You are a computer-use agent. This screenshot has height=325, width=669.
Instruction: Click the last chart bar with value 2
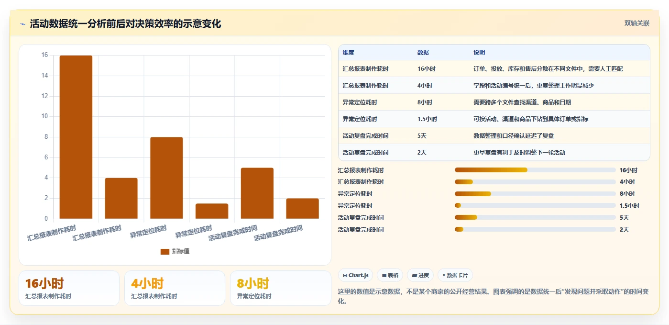point(302,209)
